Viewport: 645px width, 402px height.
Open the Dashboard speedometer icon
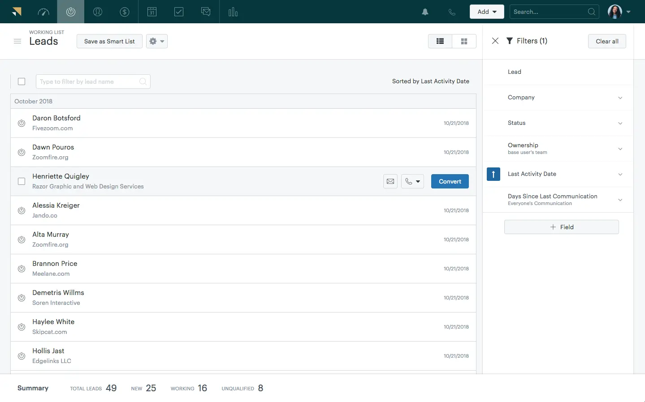(x=43, y=12)
